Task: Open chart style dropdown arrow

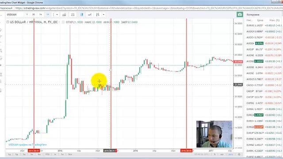Action: 103,15
